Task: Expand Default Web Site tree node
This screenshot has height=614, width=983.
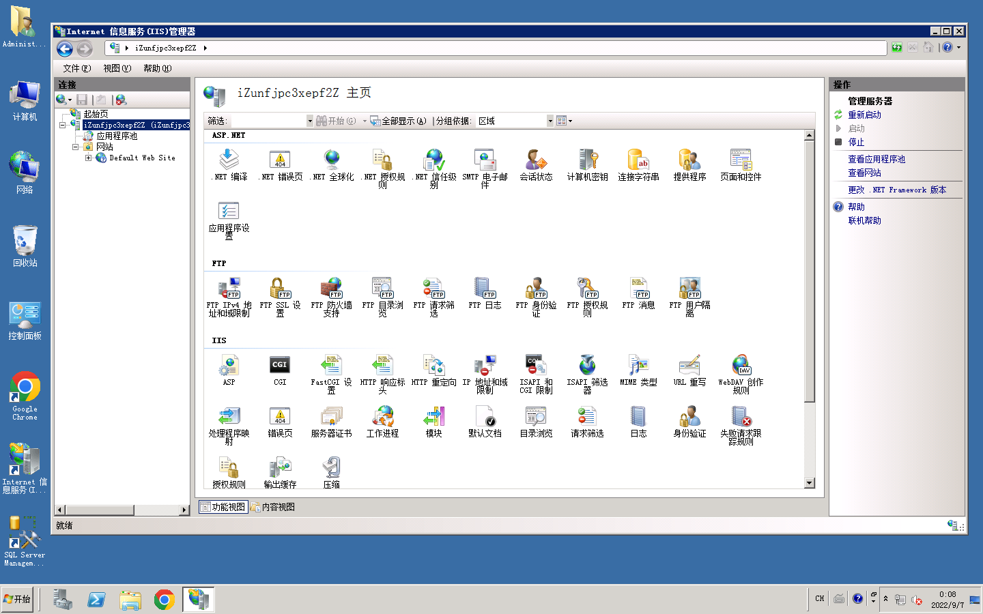Action: click(88, 158)
